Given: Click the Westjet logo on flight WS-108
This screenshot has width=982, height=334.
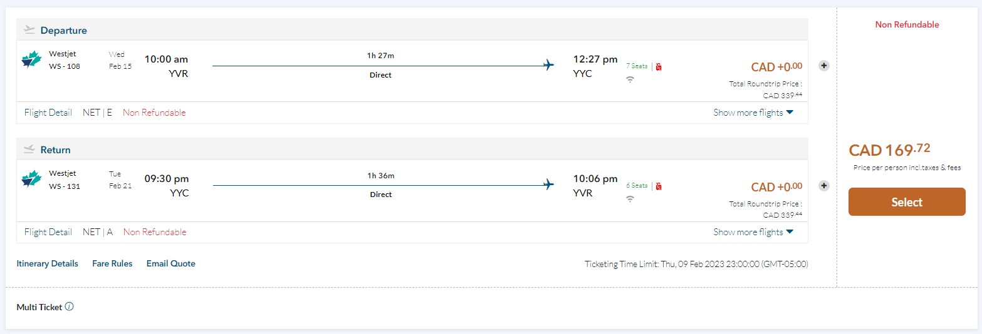Looking at the screenshot, I should coord(31,60).
